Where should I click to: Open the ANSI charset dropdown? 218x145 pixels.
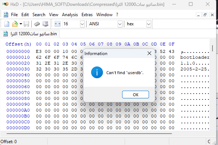click(x=120, y=24)
